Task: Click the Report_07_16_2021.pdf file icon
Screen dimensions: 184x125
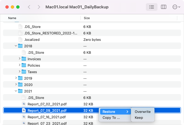Action: coord(24,117)
